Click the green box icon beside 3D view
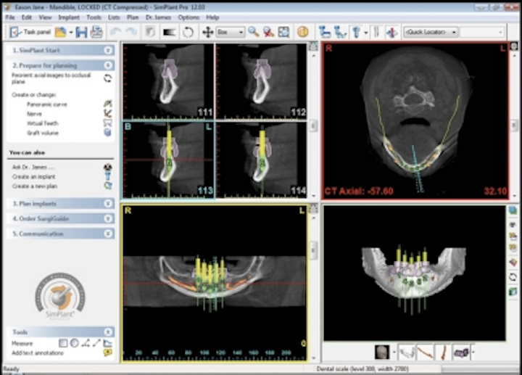 [513, 292]
